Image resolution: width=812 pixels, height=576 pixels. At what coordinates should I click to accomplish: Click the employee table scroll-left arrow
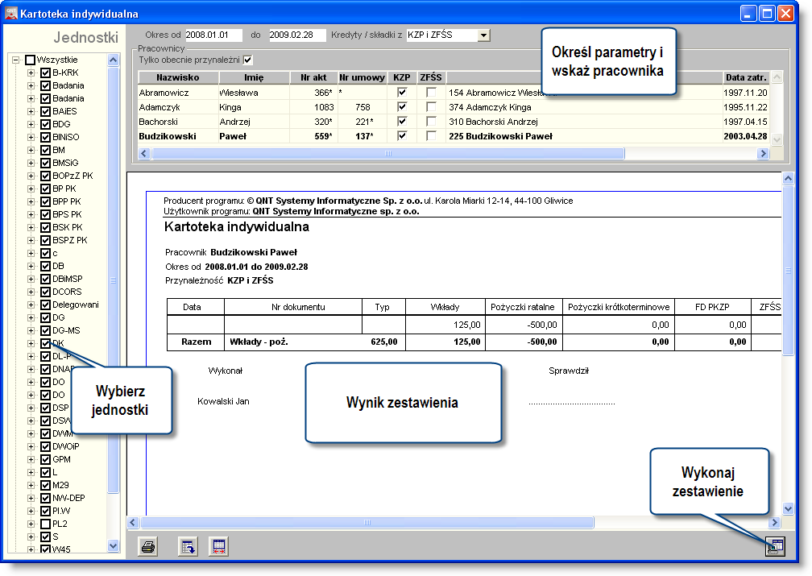pyautogui.click(x=144, y=153)
